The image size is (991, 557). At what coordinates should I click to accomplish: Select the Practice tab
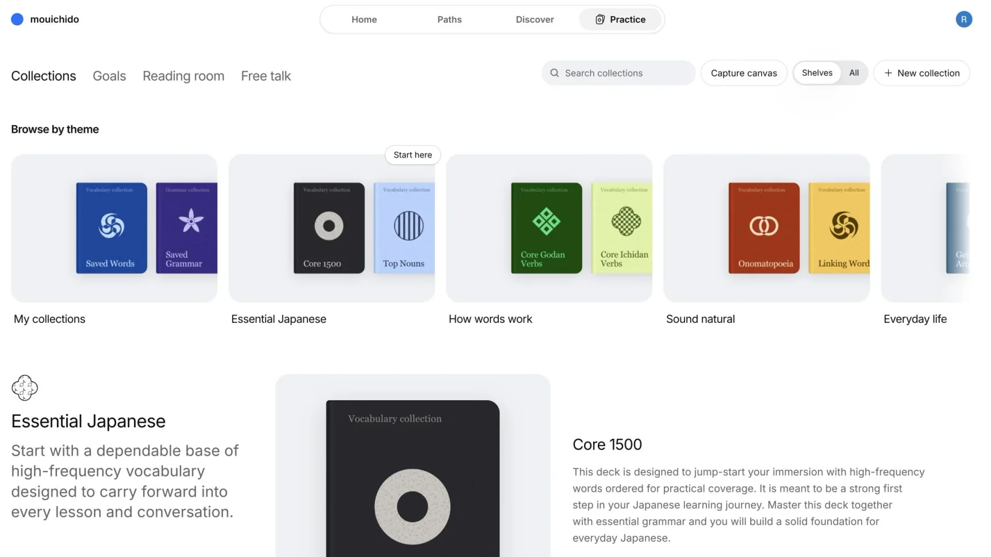tap(620, 20)
